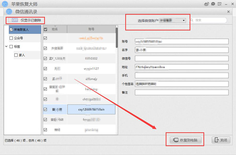
Task: Click the 名字 detail input field
Action: pos(182,50)
